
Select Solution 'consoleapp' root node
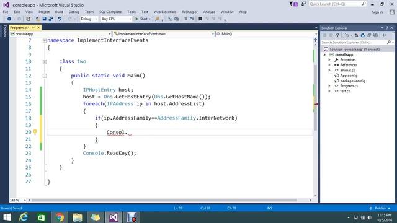pos(354,50)
